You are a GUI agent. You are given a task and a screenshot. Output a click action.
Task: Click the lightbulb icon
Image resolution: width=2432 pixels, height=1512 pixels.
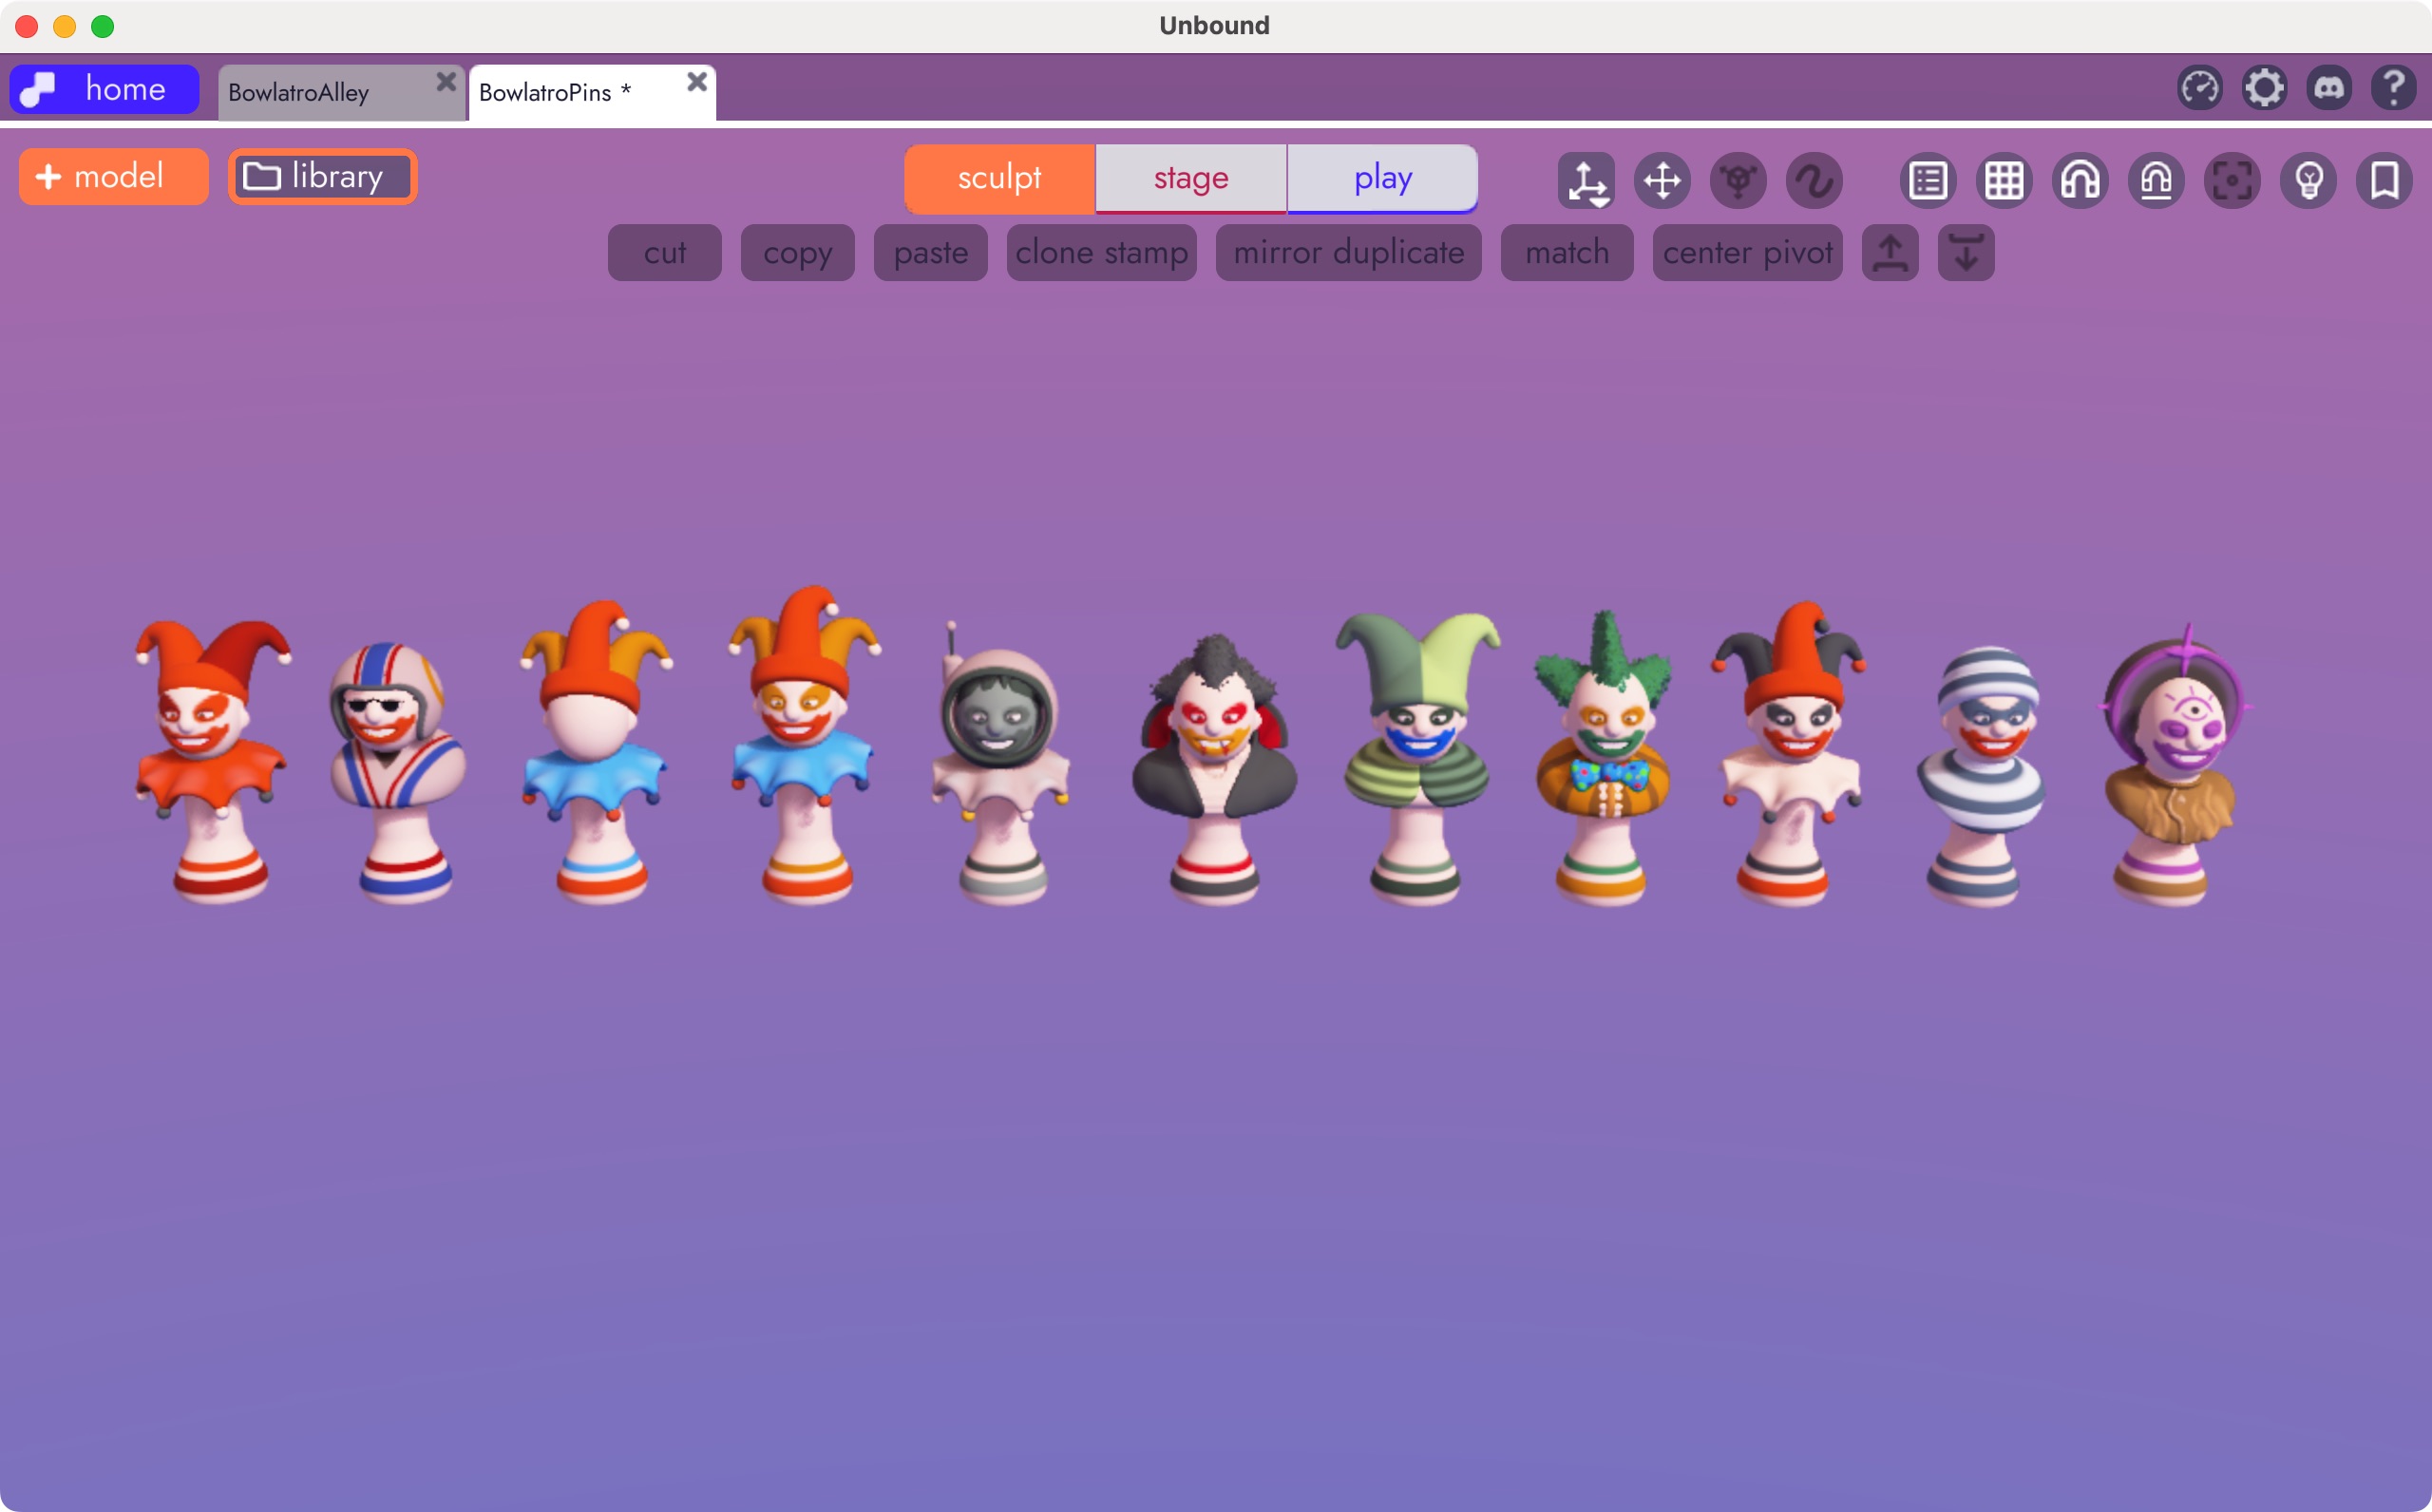pos(2308,181)
